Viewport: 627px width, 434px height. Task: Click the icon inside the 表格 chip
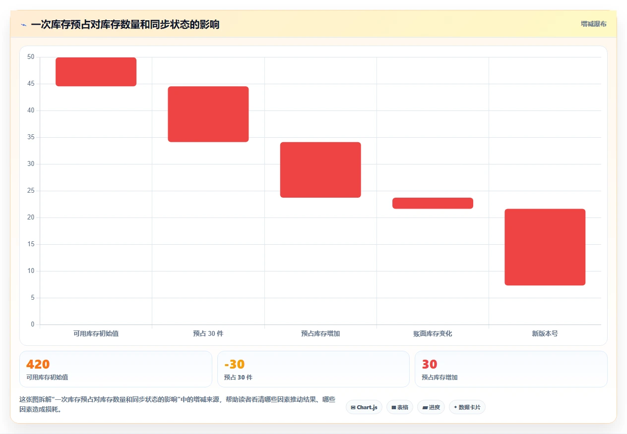click(394, 407)
